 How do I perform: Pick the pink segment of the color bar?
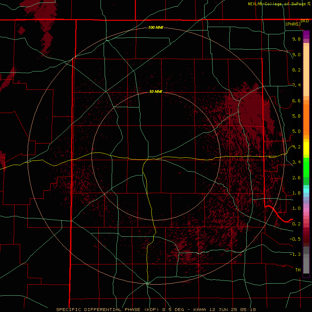[x=306, y=210]
